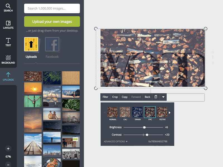This screenshot has width=223, height=167.
Task: Open the extra options dropdown beside the trash icon
Action: pos(163,97)
